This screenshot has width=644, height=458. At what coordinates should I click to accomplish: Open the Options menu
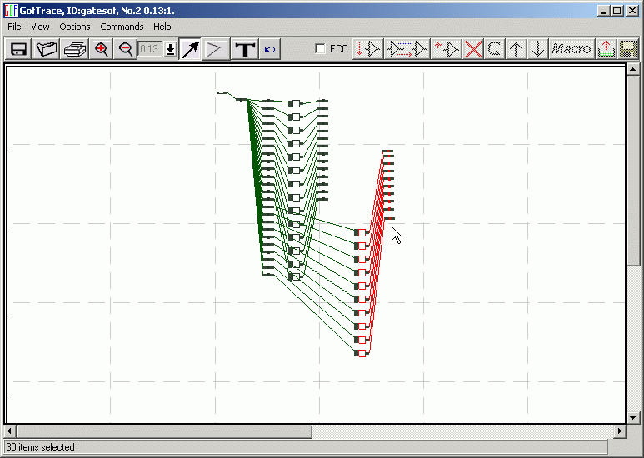[x=75, y=27]
